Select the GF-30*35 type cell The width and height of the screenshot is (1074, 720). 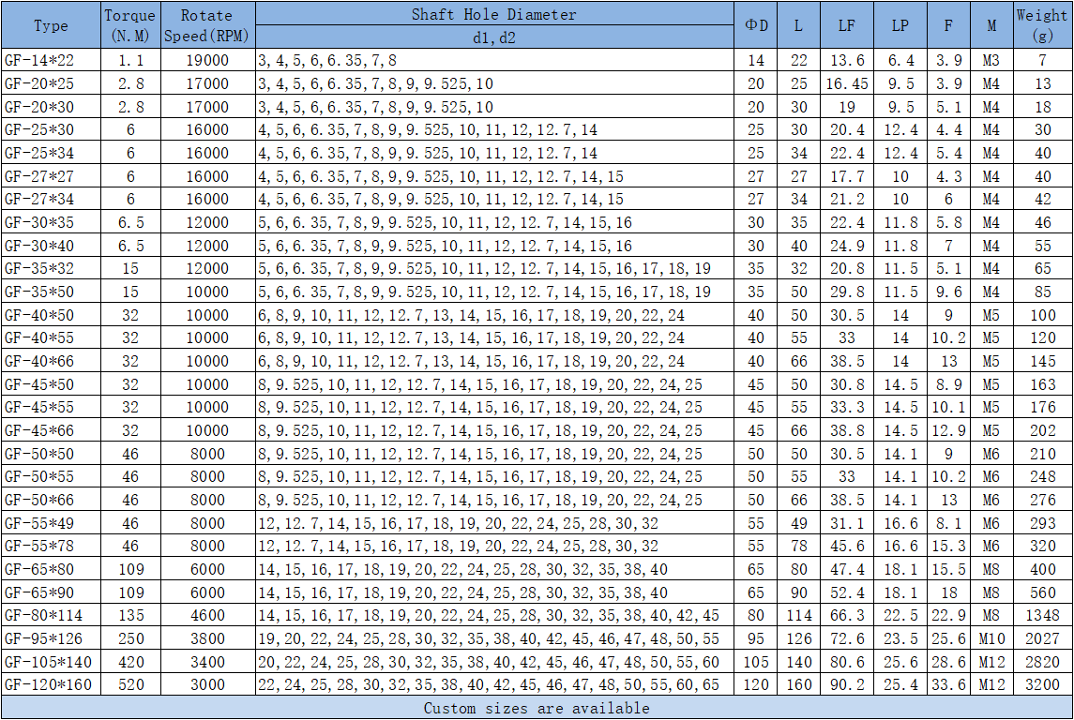(52, 222)
